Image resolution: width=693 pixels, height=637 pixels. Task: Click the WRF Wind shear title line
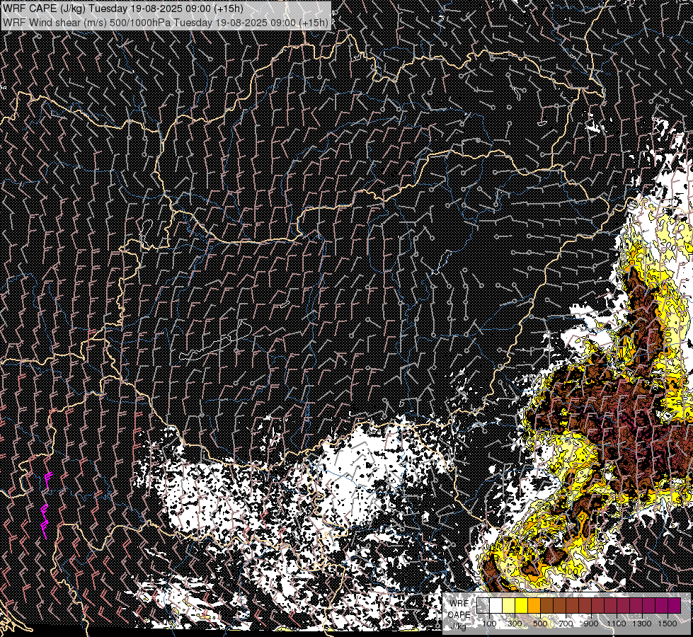(x=166, y=23)
